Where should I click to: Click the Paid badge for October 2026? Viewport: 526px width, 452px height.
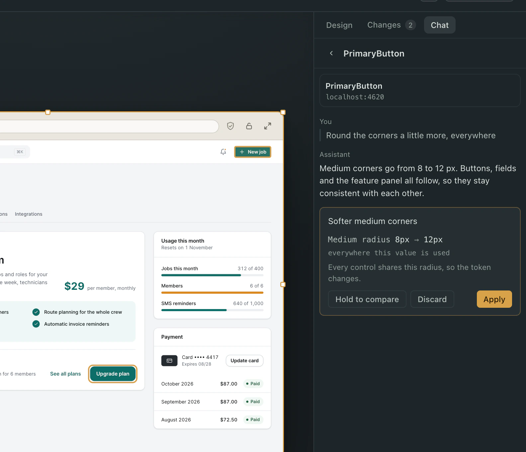(253, 384)
